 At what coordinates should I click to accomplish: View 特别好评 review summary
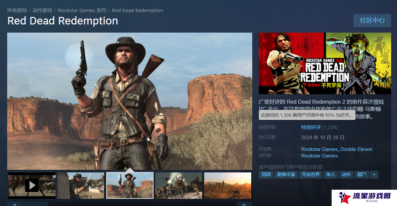(x=311, y=127)
